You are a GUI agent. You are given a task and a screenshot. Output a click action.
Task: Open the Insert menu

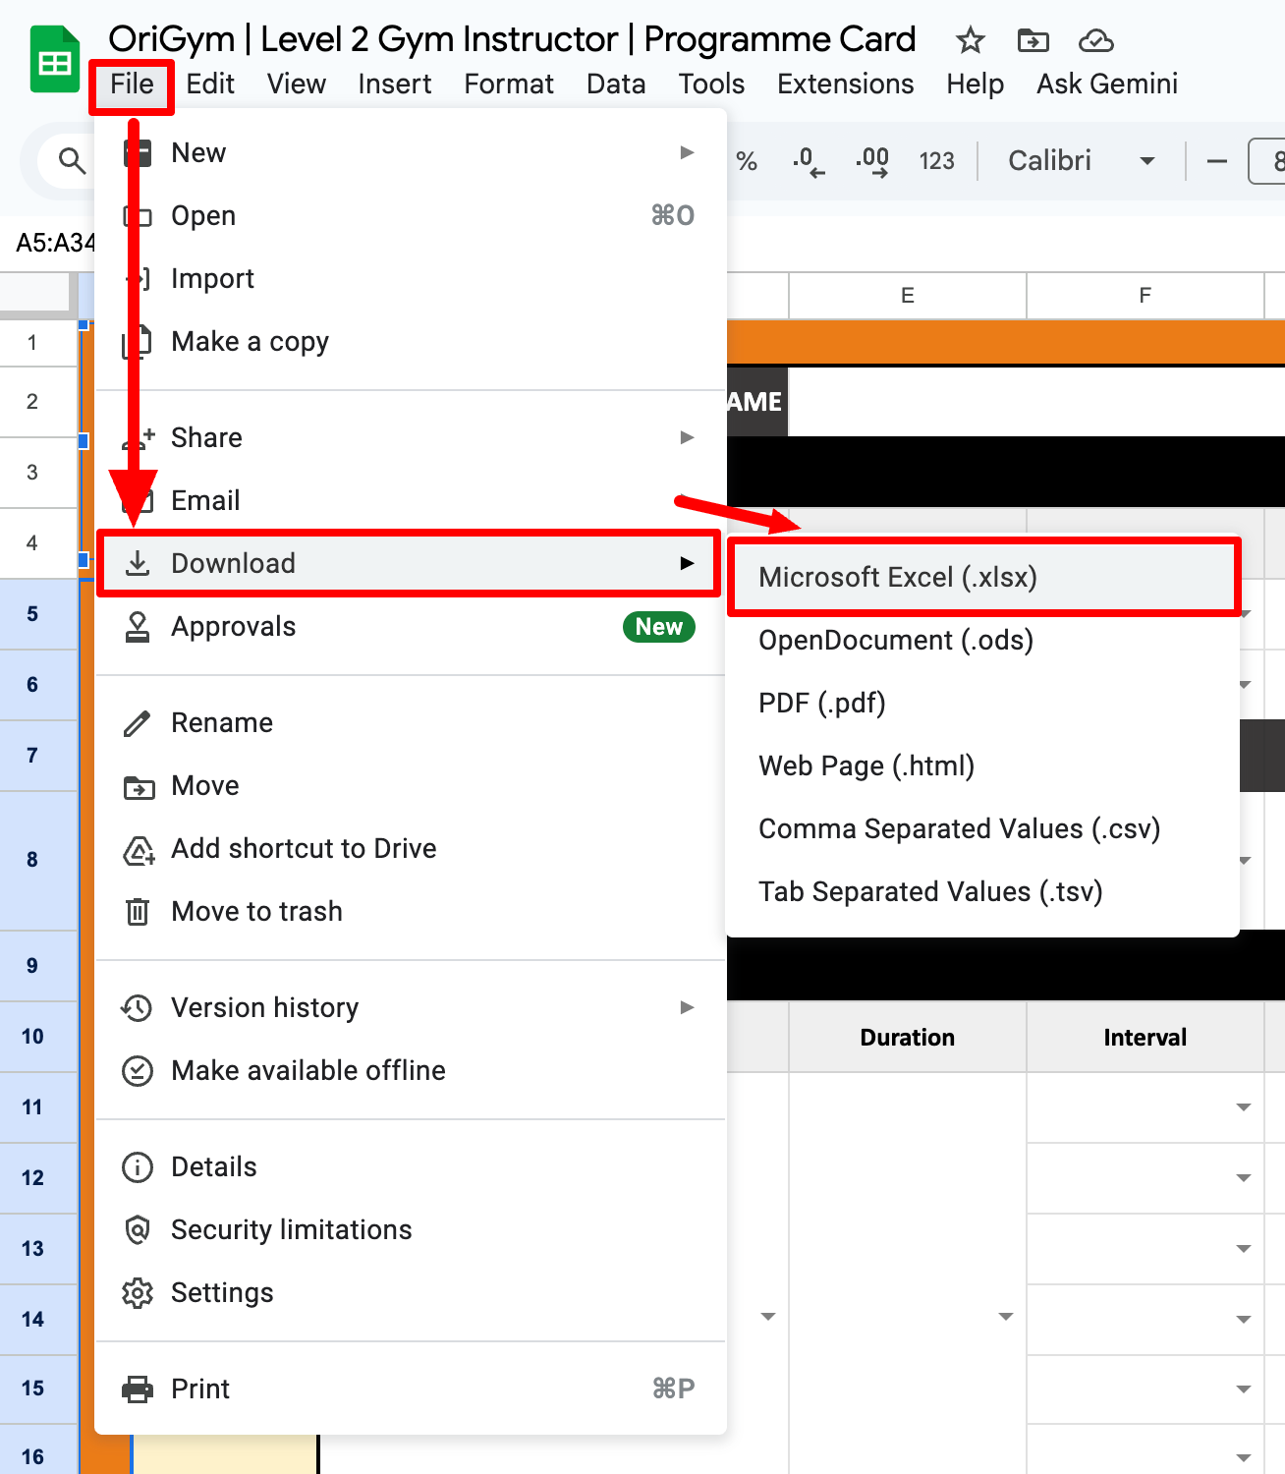point(395,85)
